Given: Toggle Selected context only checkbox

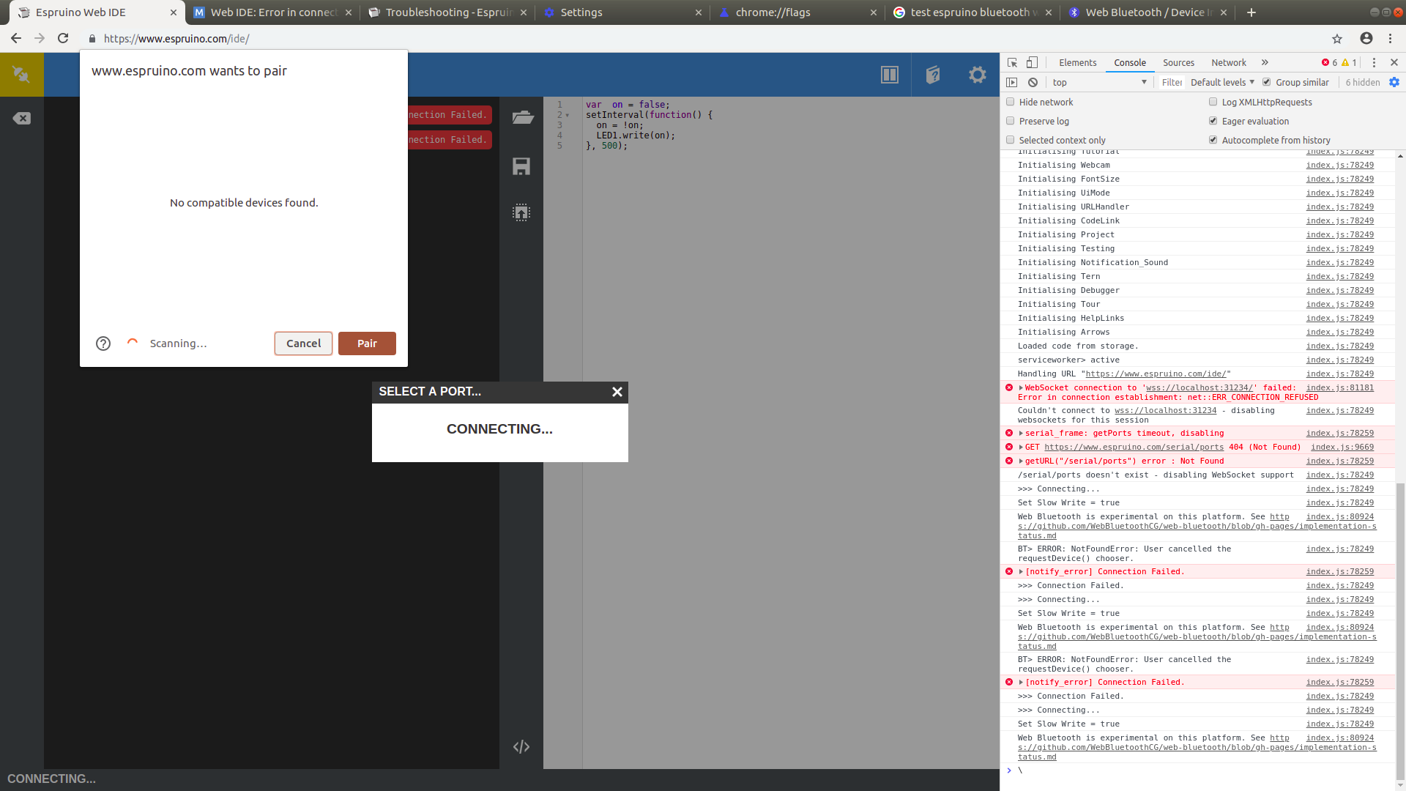Looking at the screenshot, I should pyautogui.click(x=1011, y=140).
